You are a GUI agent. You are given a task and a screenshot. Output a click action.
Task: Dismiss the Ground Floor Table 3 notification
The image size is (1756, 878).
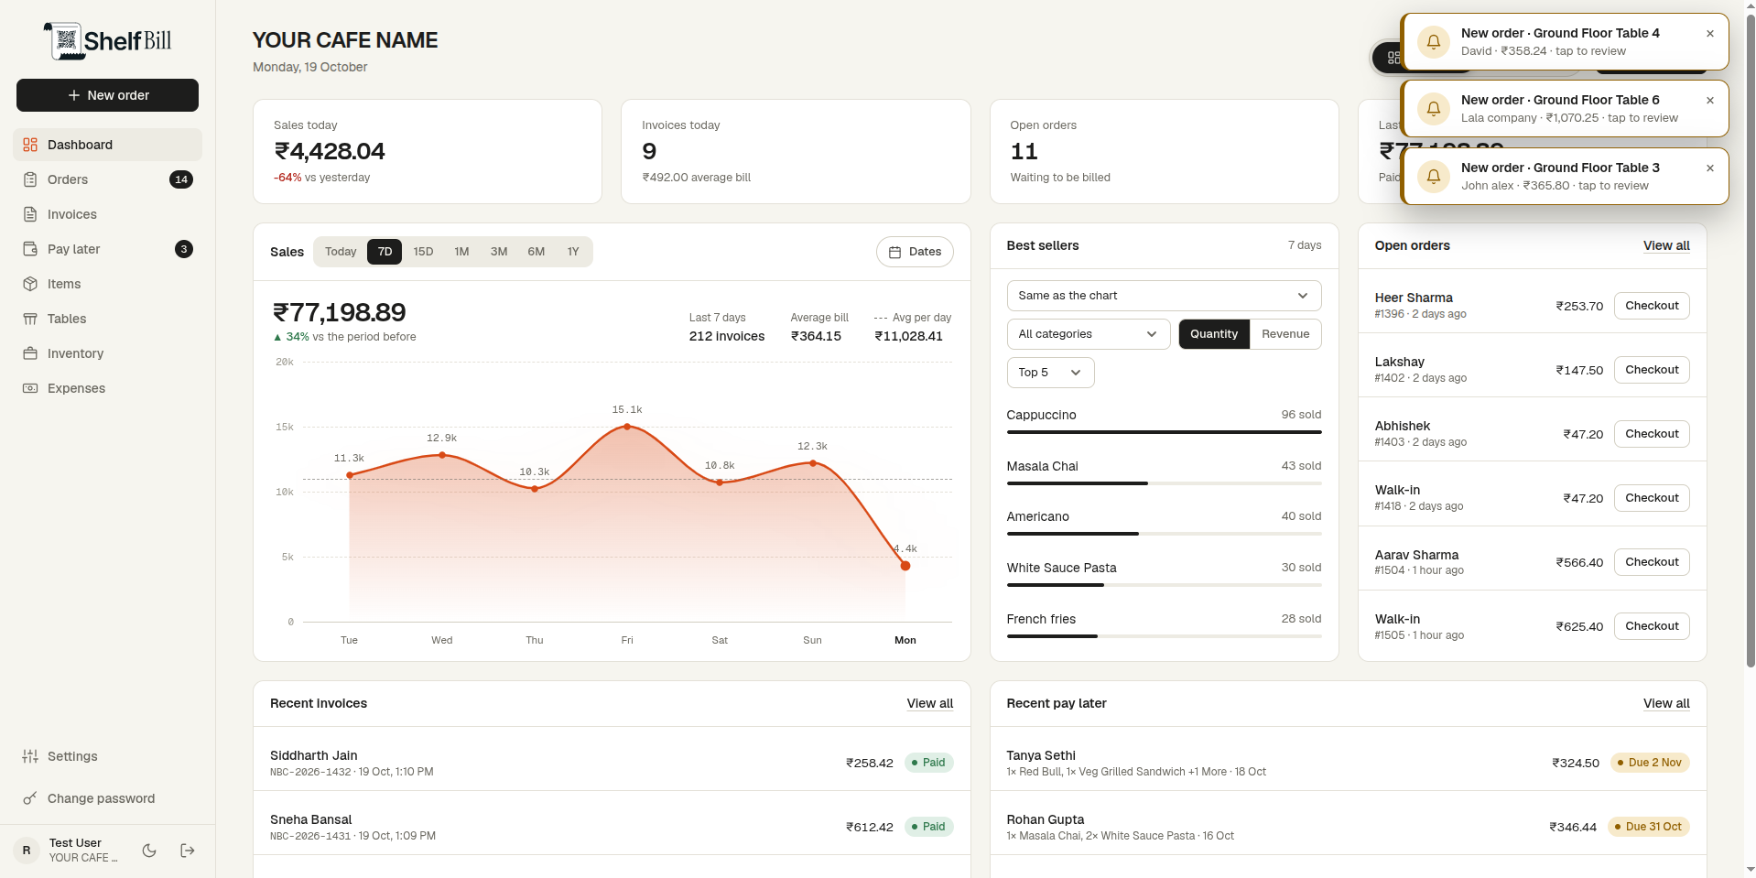1709,168
